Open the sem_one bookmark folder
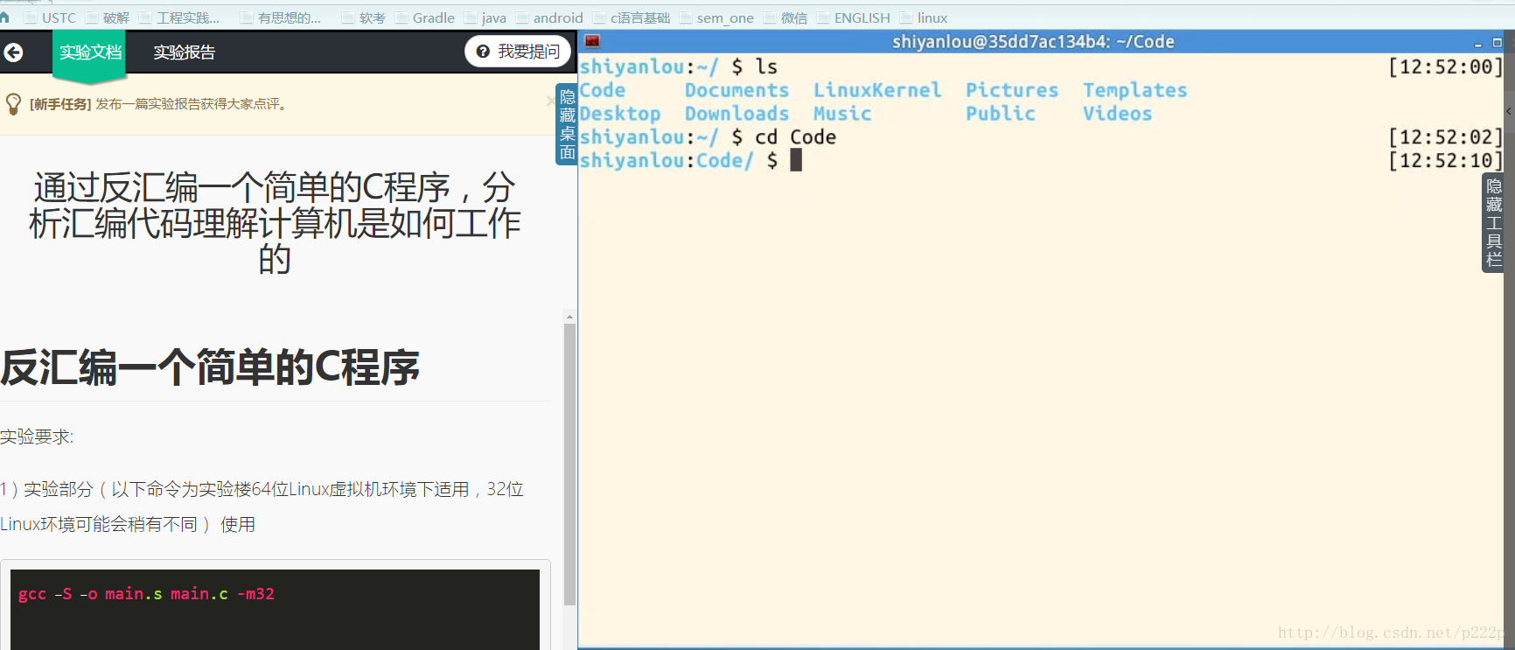The image size is (1515, 650). [716, 17]
